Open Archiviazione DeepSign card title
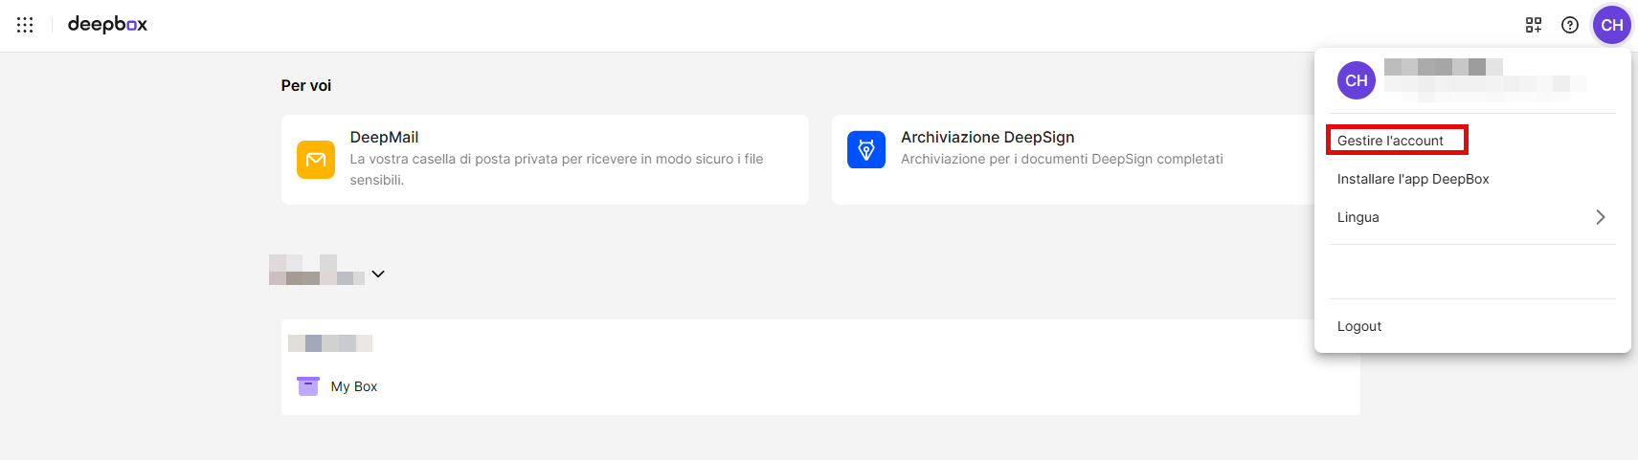The width and height of the screenshot is (1638, 460). click(987, 137)
